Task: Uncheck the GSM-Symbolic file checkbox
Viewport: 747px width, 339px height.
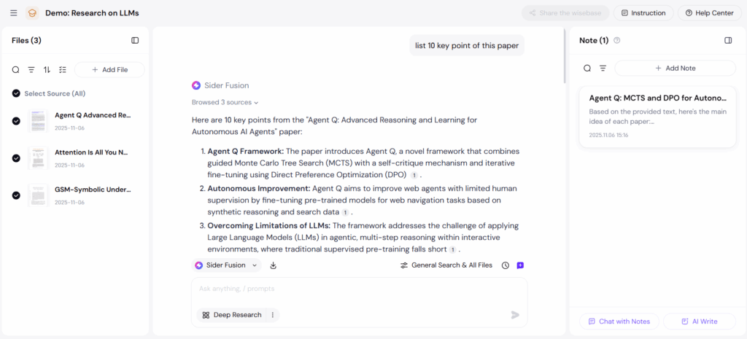Action: click(x=16, y=195)
